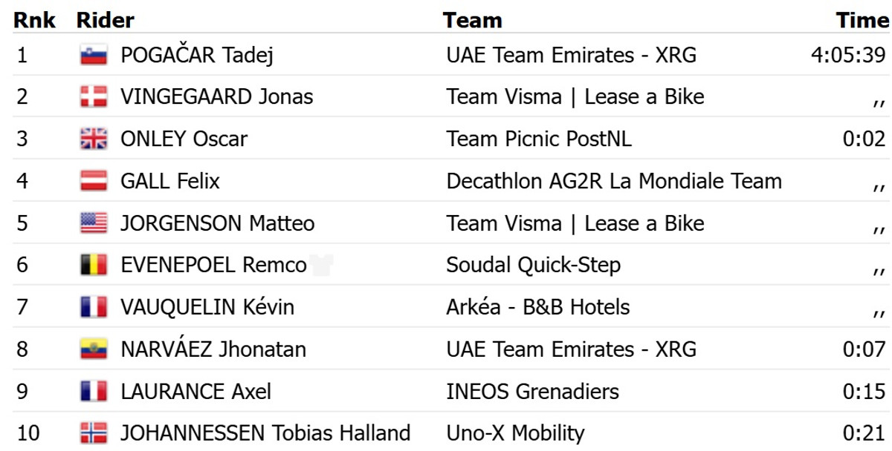Open VINGEGAARD Jonas rider page
Image resolution: width=892 pixels, height=451 pixels.
click(216, 97)
